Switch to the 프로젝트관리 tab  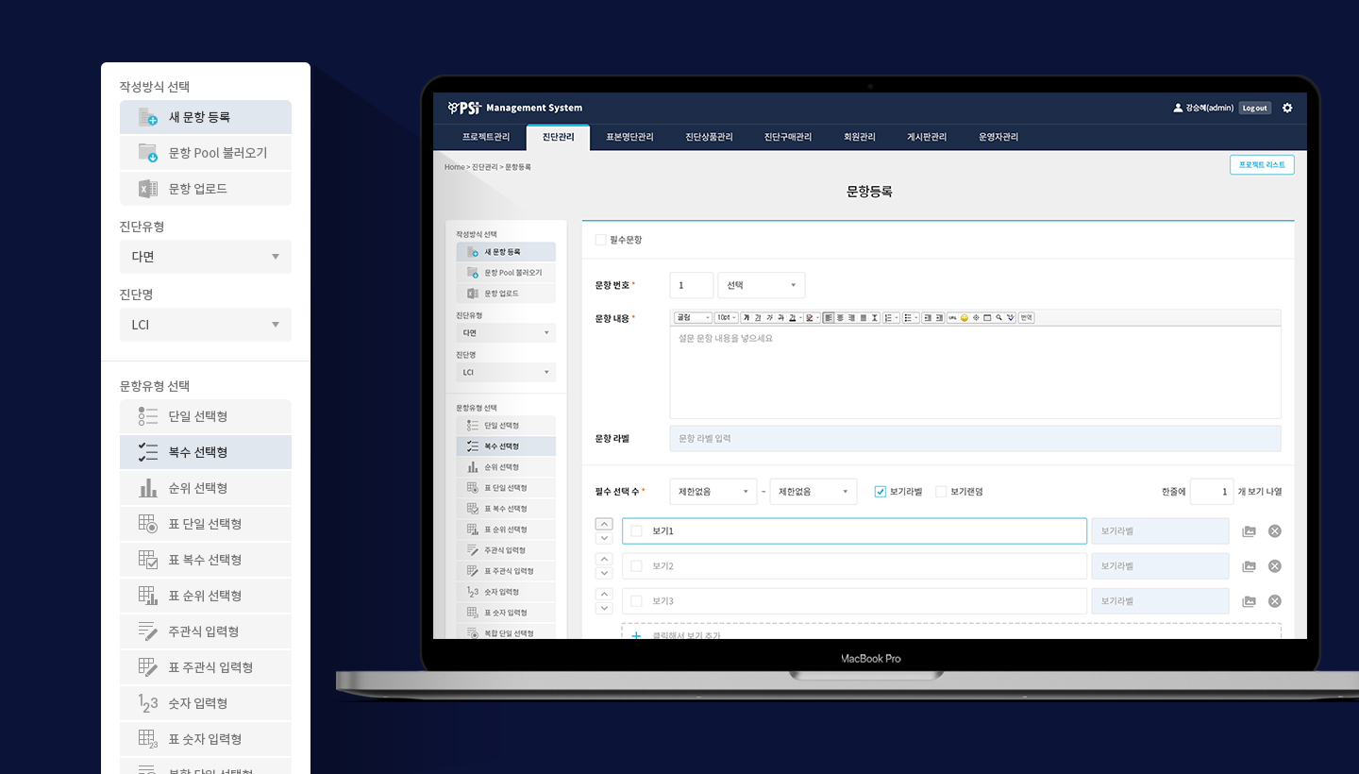click(486, 137)
